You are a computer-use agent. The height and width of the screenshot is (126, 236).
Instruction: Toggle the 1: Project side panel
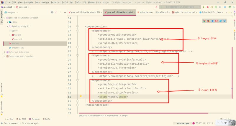2,17
